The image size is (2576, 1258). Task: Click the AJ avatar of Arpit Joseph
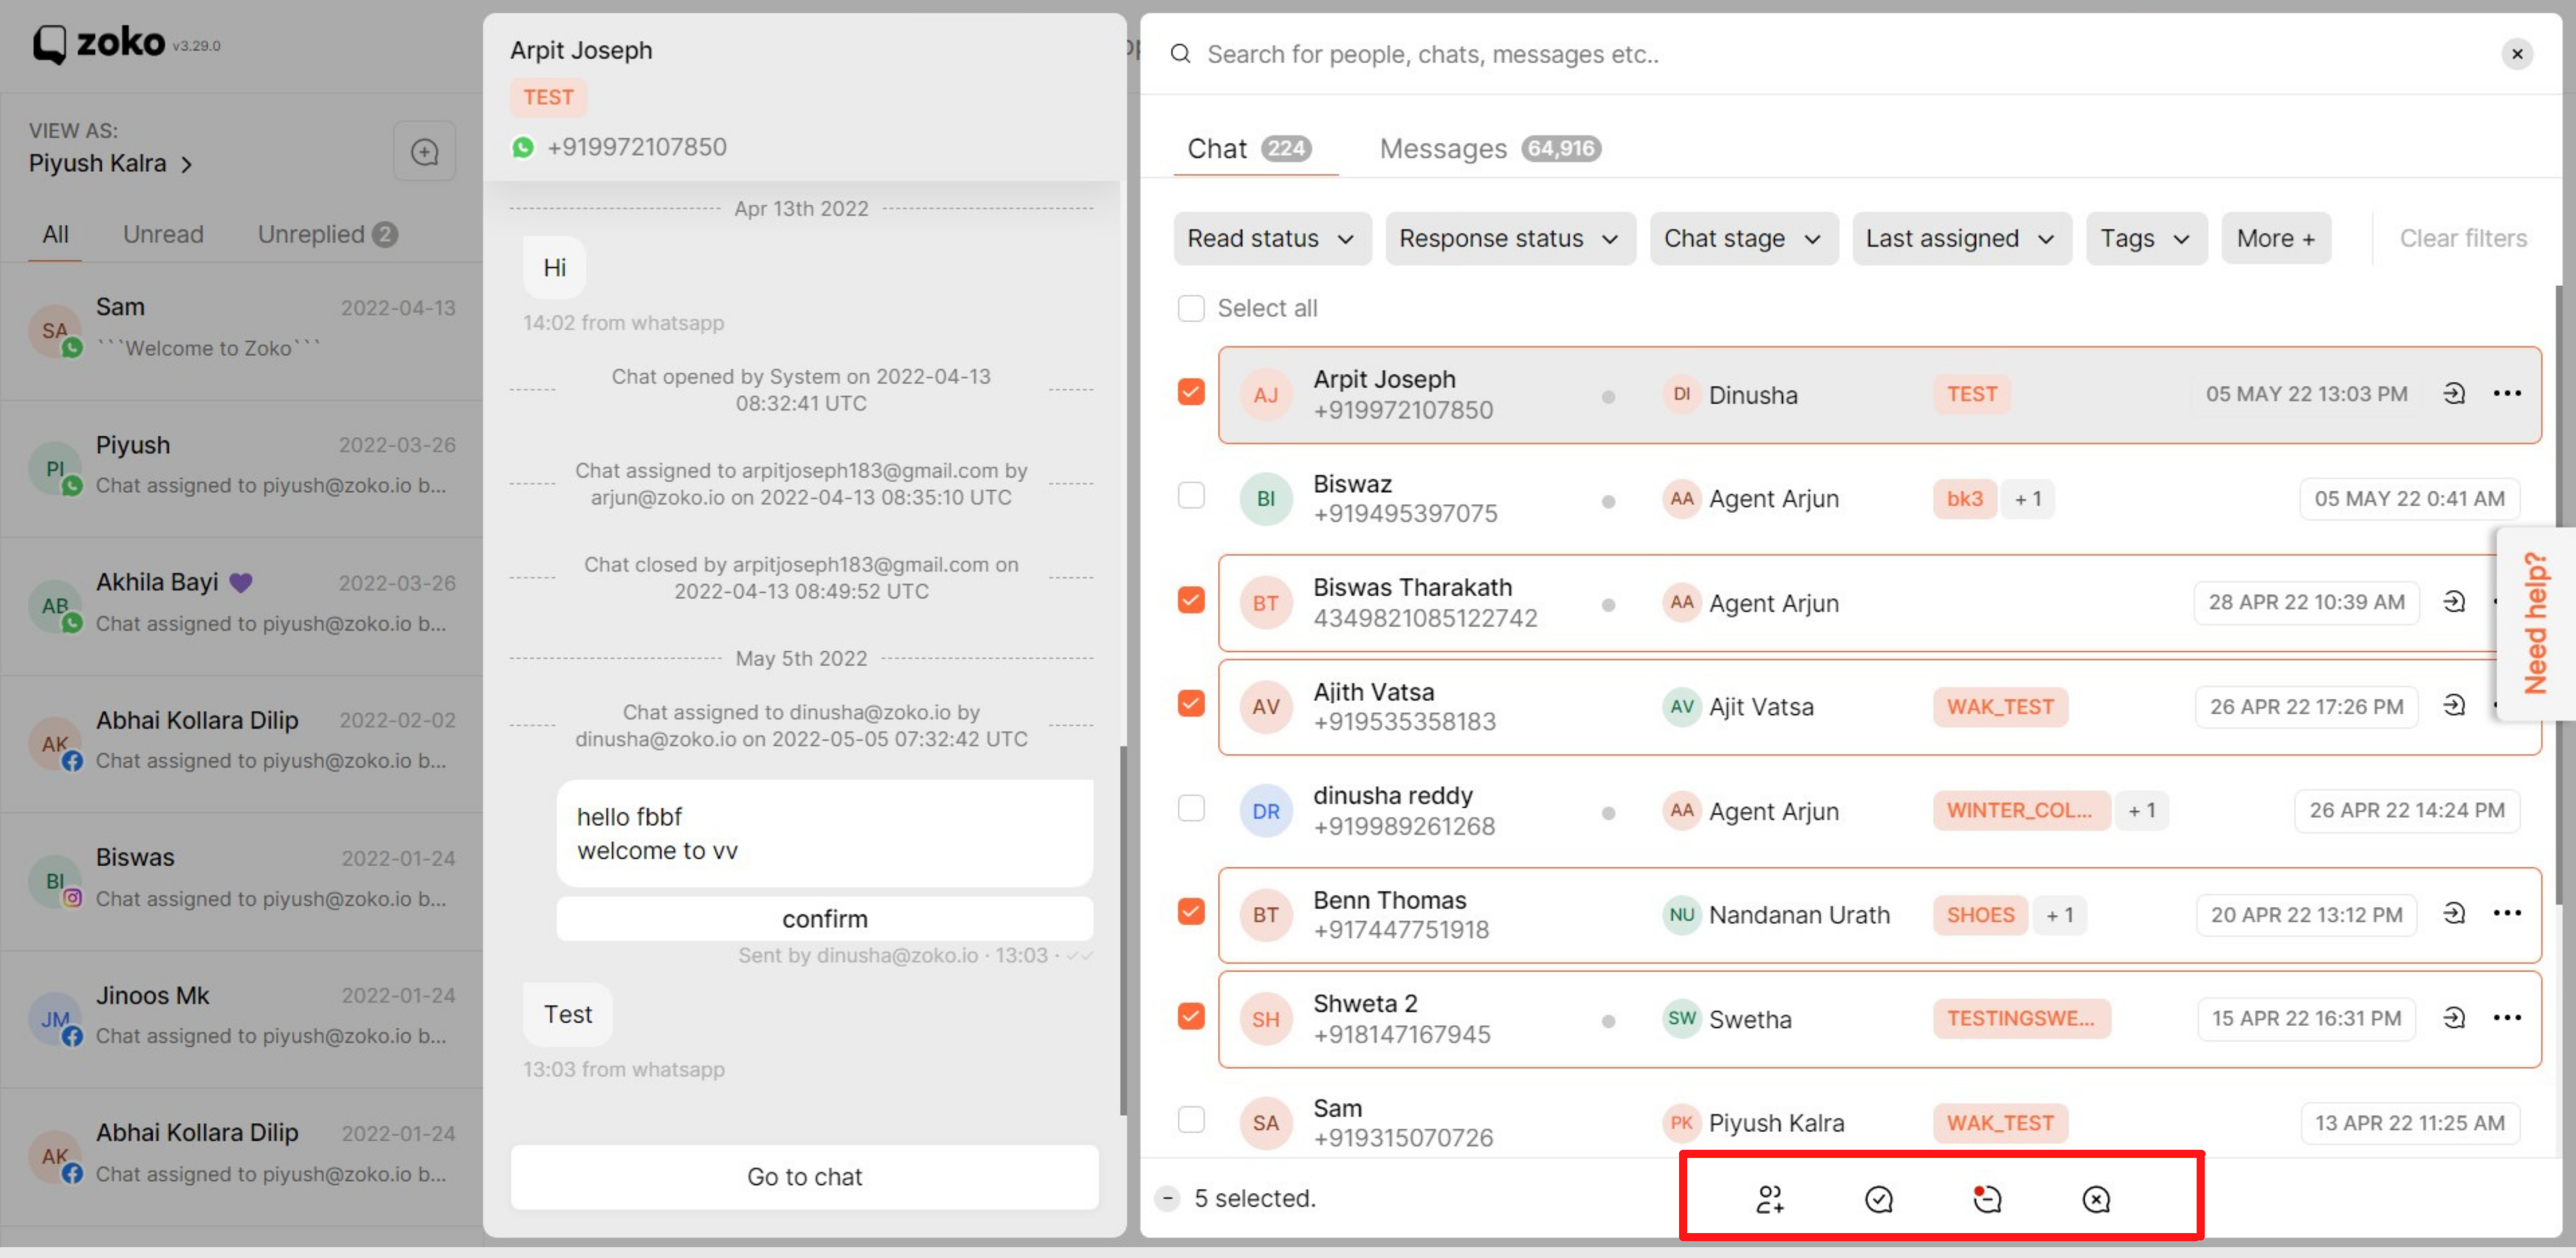click(1265, 395)
